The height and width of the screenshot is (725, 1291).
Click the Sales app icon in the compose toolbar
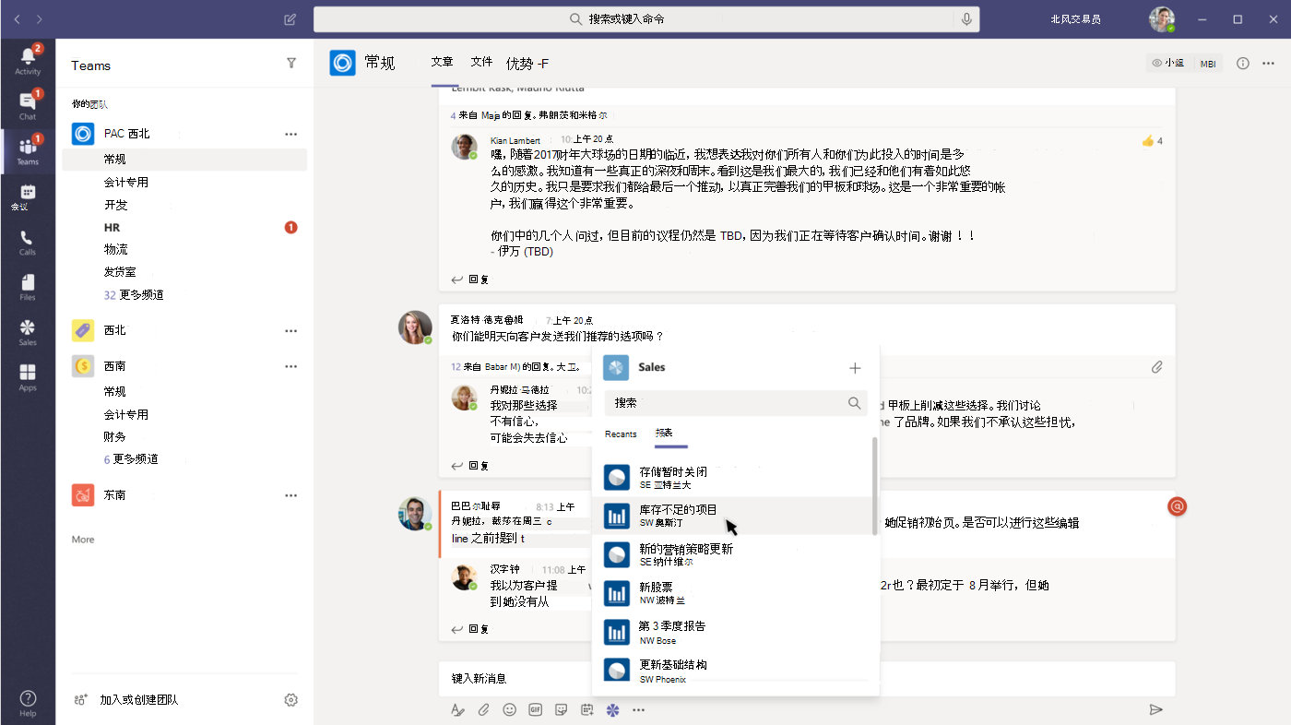pyautogui.click(x=612, y=709)
